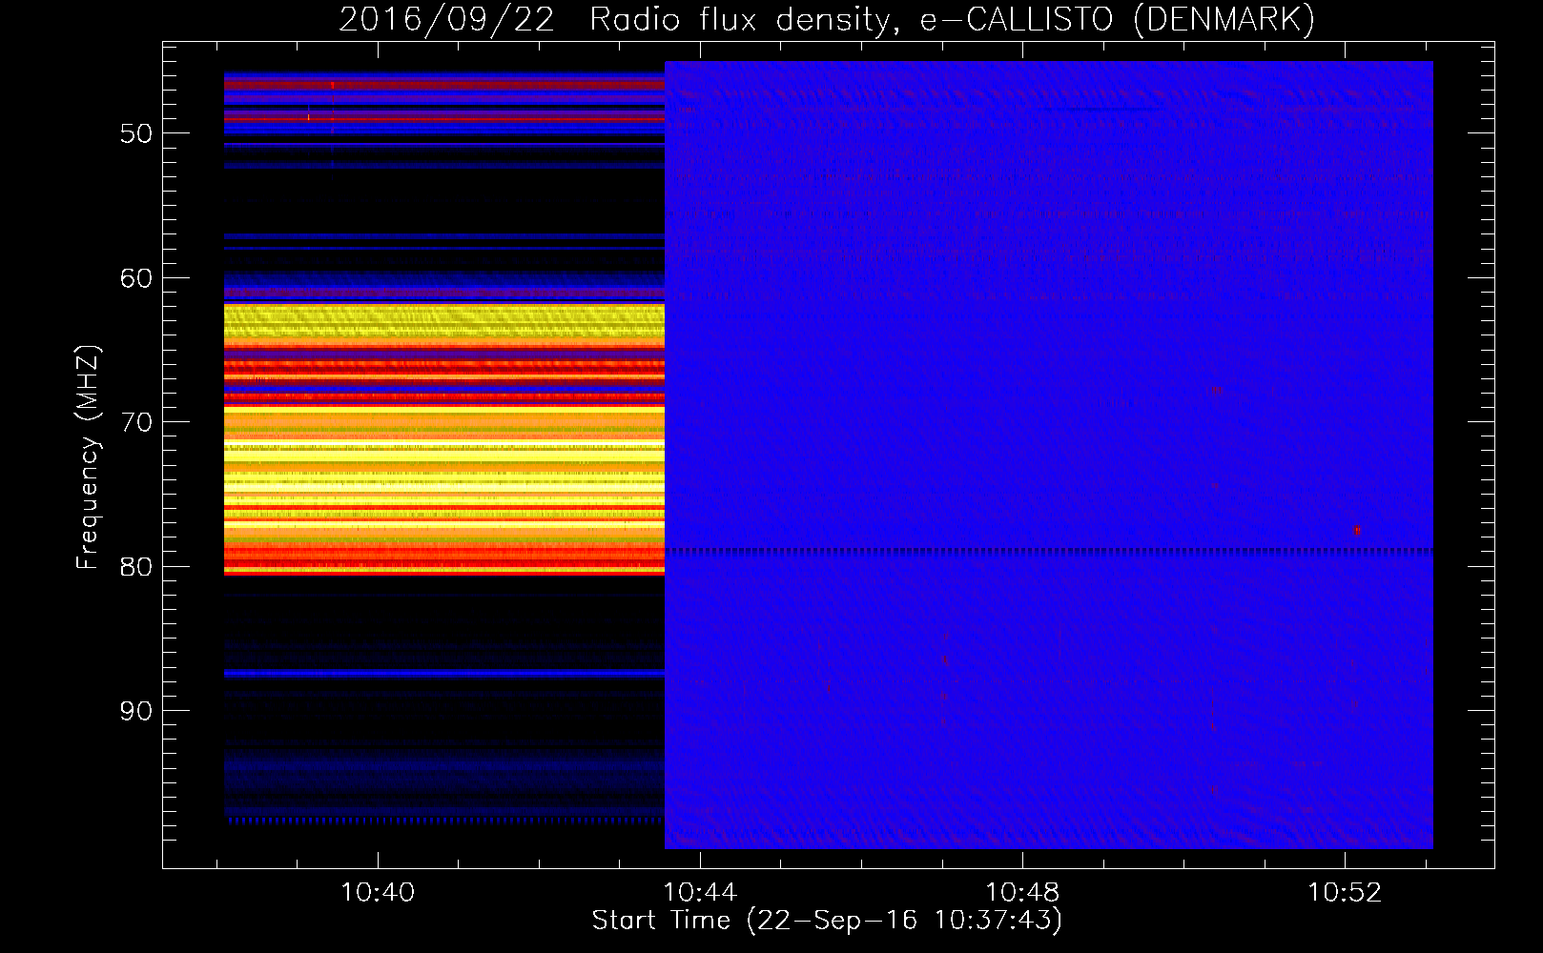The image size is (1543, 953).
Task: Click the 70 frequency tick label
Action: point(136,422)
